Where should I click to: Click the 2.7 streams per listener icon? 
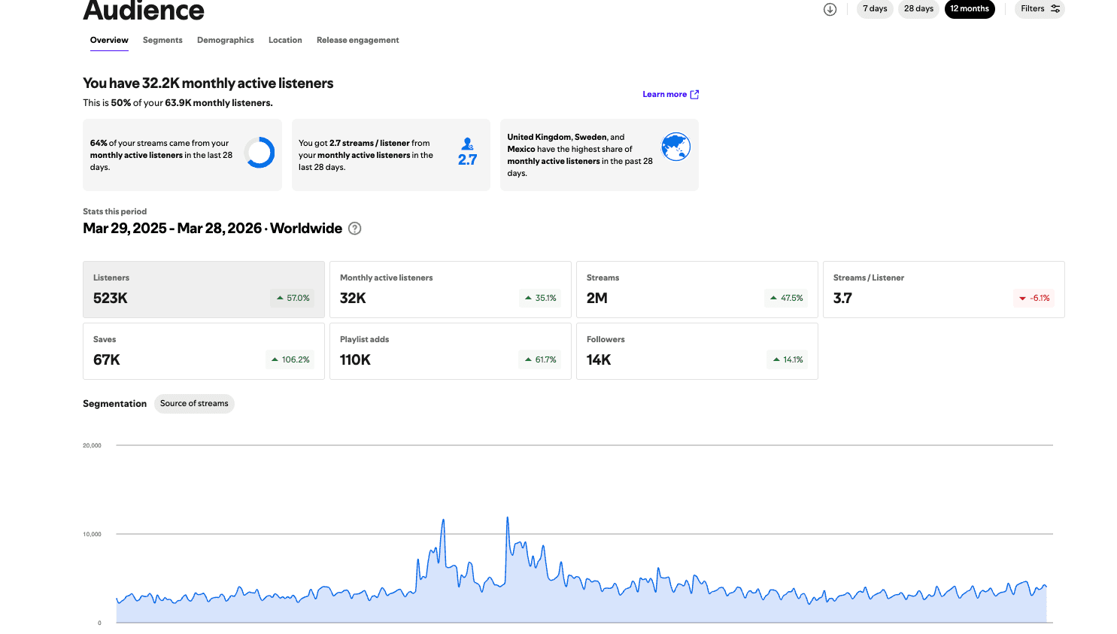click(467, 152)
